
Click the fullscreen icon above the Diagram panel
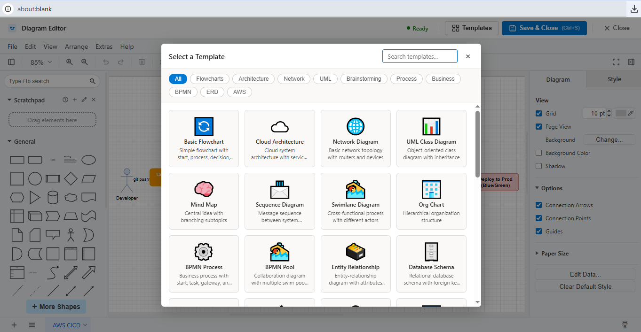[x=616, y=62]
